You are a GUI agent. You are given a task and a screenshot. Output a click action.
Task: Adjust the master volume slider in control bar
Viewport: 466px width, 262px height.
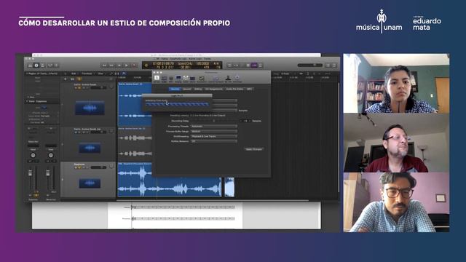(310, 65)
